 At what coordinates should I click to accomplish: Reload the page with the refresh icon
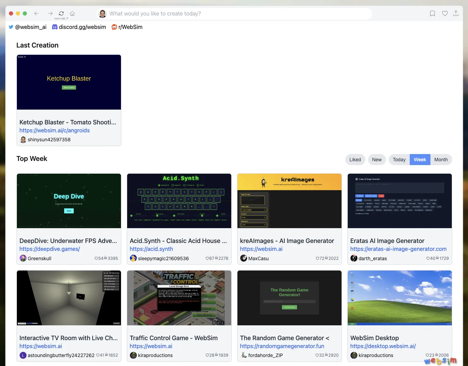click(61, 13)
